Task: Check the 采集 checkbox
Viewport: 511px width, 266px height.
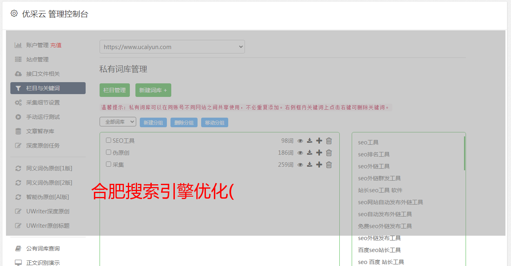Action: coord(108,164)
